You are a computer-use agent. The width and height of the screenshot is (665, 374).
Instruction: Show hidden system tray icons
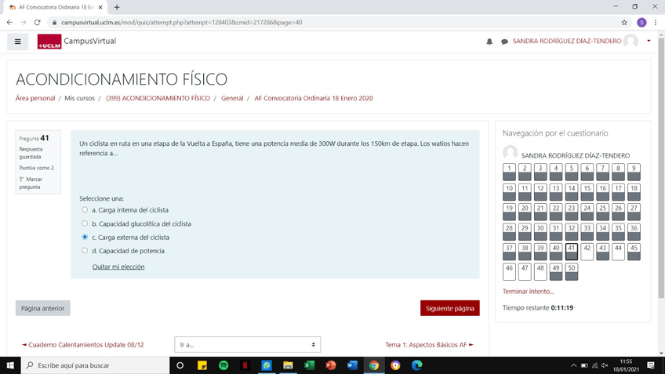[573, 365]
